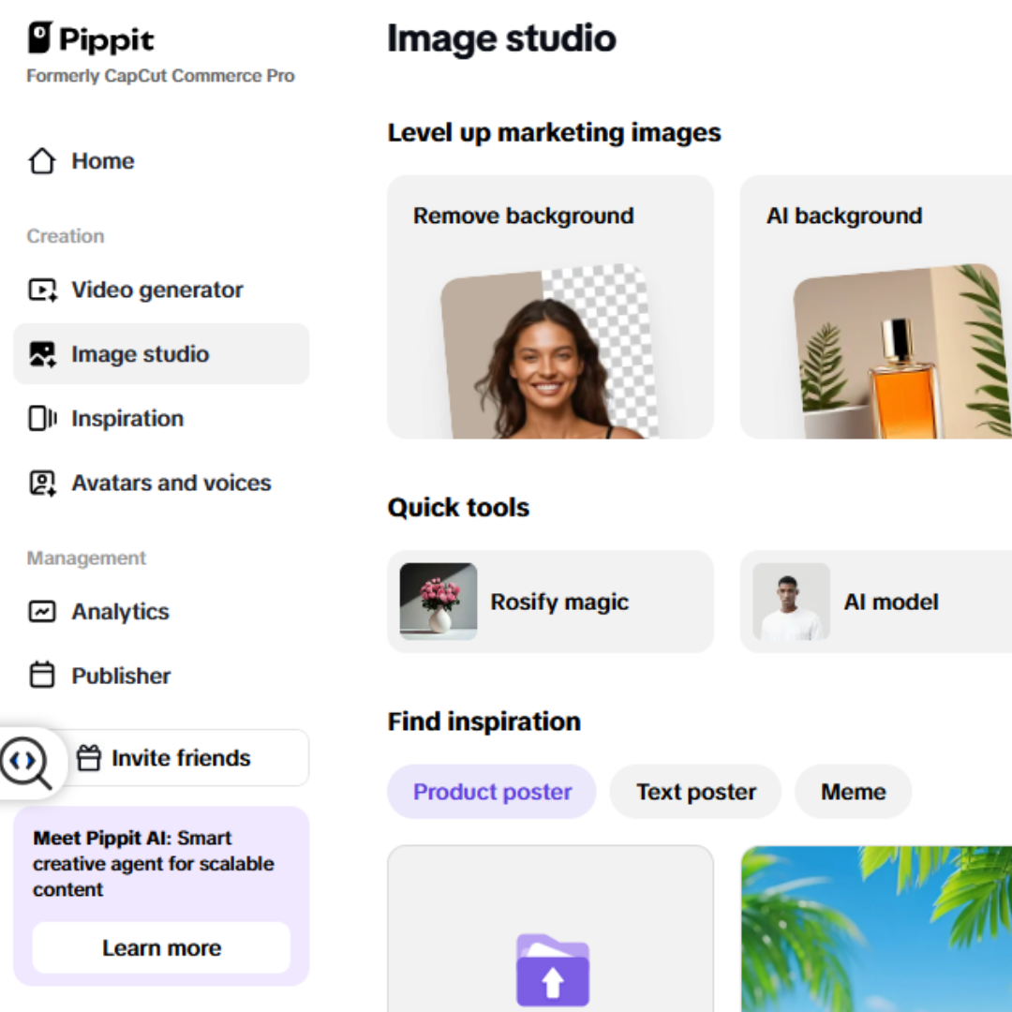Screen dimensions: 1012x1012
Task: Click the Quick tools heading
Action: pos(458,507)
